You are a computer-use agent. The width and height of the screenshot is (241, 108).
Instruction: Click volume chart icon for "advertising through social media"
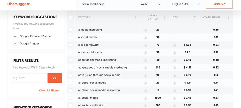[x=146, y=75]
